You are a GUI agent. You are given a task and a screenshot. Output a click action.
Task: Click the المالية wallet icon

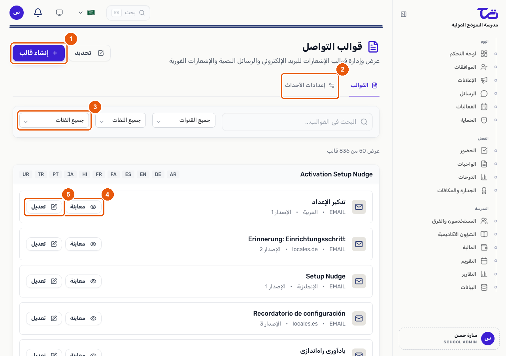point(484,248)
